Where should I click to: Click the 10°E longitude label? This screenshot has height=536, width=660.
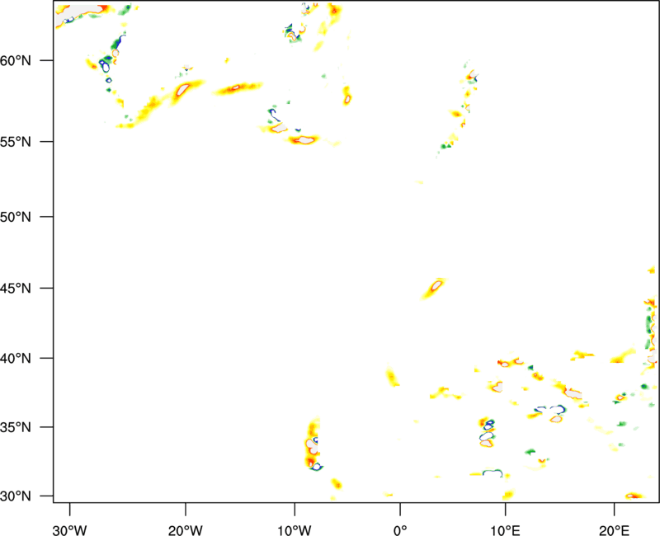click(505, 530)
